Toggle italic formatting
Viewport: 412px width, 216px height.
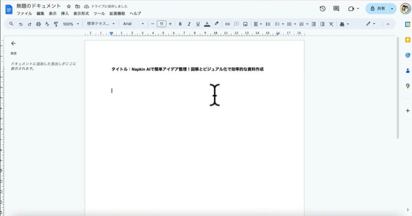(189, 24)
